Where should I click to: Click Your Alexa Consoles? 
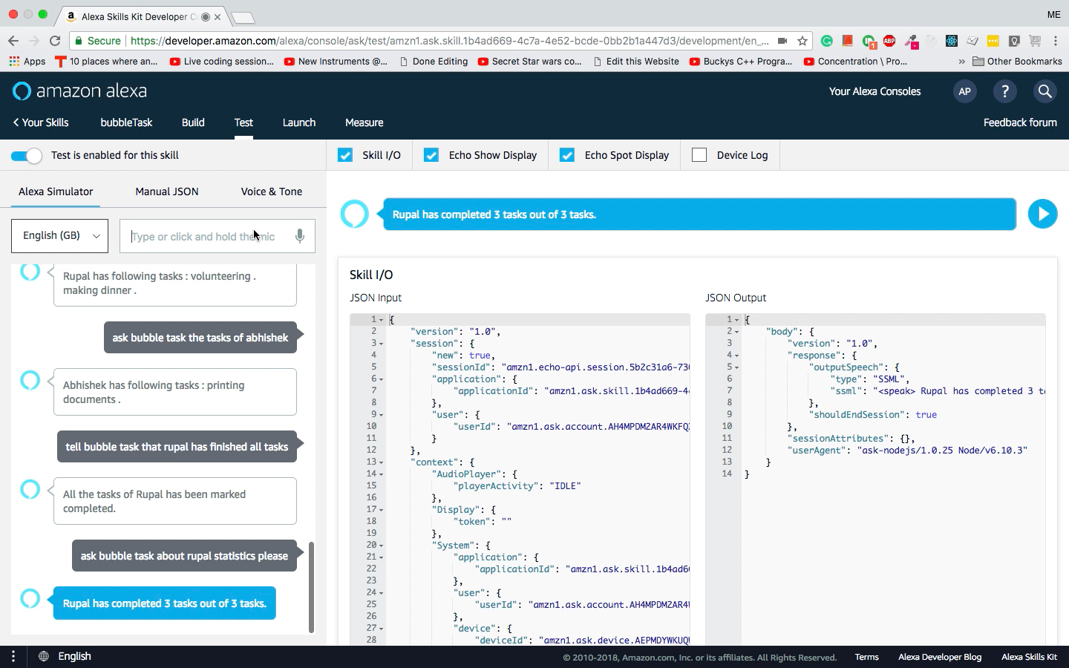coord(875,91)
